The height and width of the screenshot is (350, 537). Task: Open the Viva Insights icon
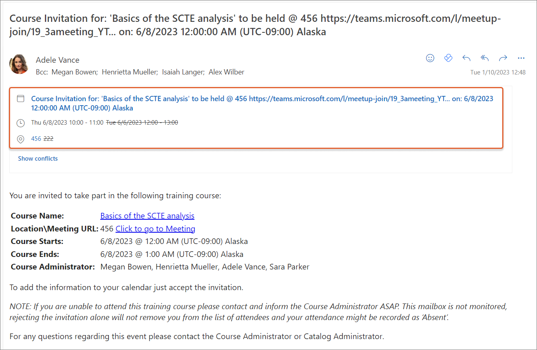click(x=448, y=58)
